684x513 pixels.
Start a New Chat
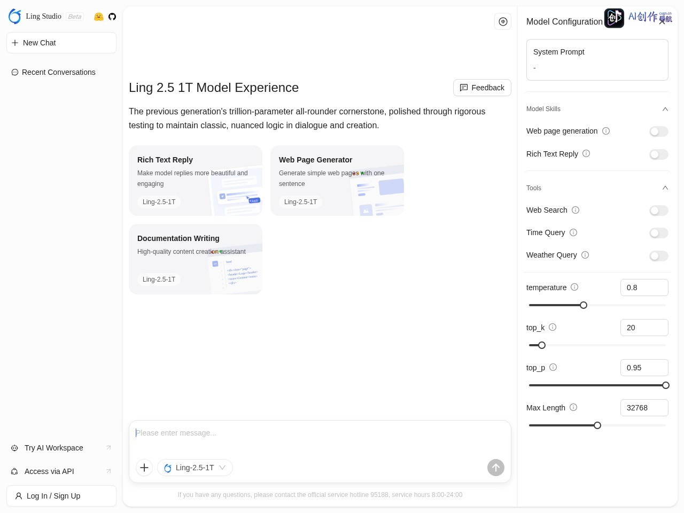61,43
